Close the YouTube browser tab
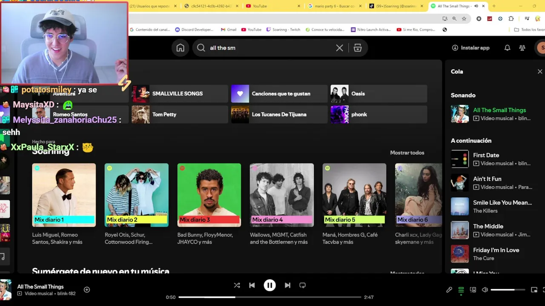The width and height of the screenshot is (545, 306). coord(298,6)
